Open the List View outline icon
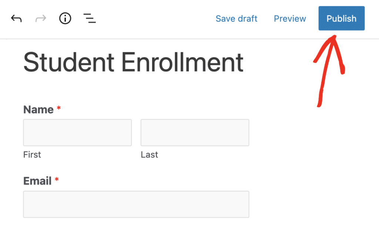The image size is (379, 228). pos(89,18)
